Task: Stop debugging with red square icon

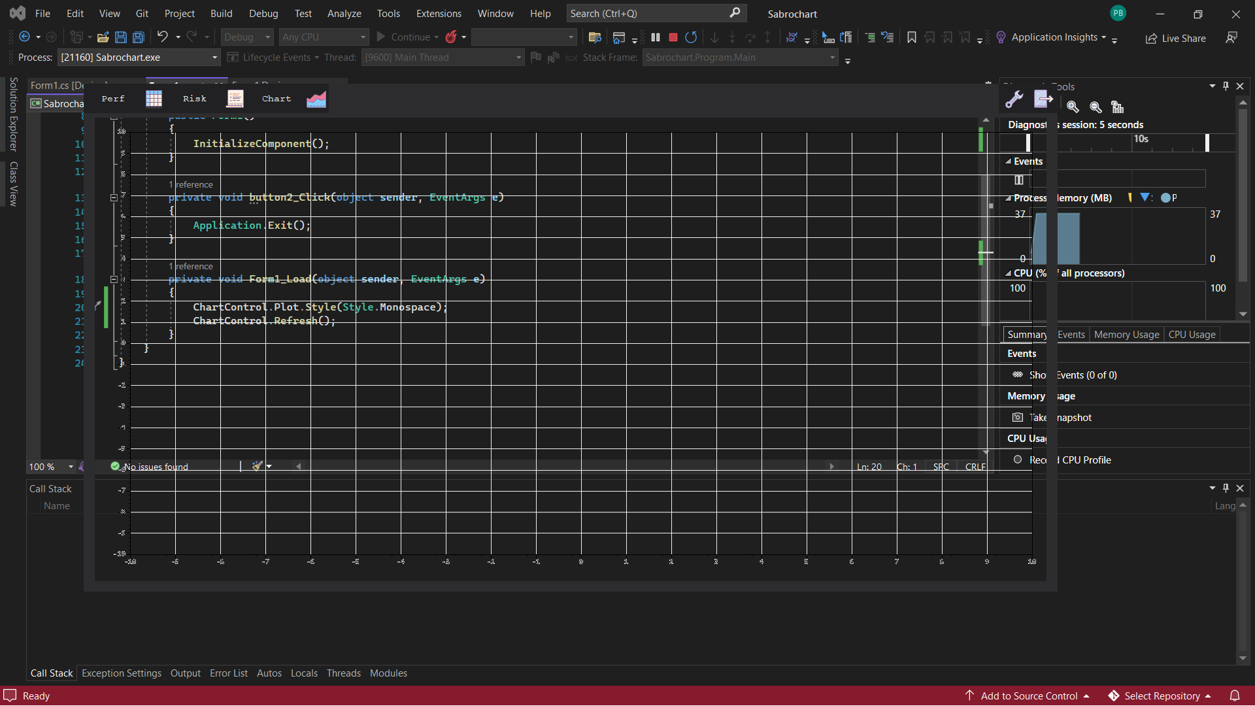Action: (x=673, y=37)
